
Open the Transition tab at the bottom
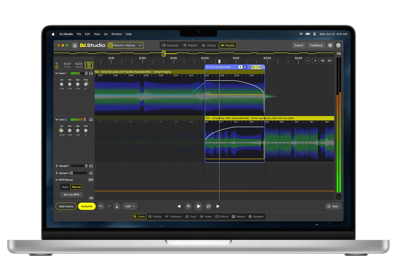[173, 217]
